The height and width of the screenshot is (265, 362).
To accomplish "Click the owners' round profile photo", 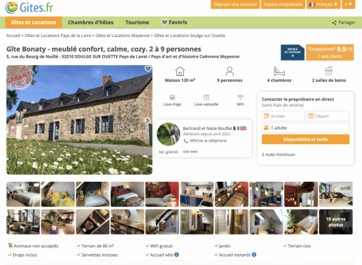I will pos(168,134).
